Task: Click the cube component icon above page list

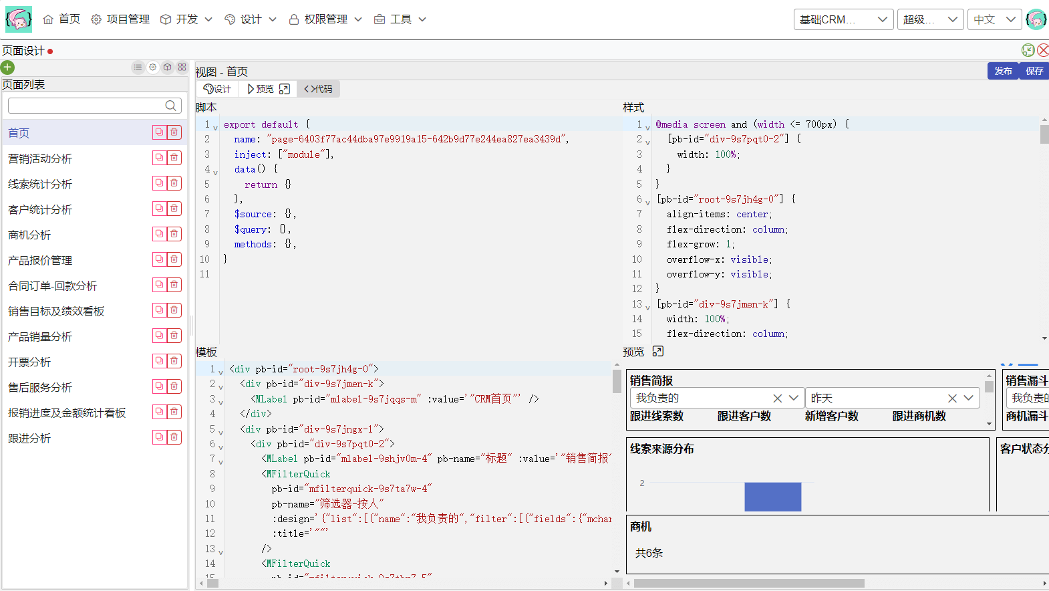Action: click(167, 68)
